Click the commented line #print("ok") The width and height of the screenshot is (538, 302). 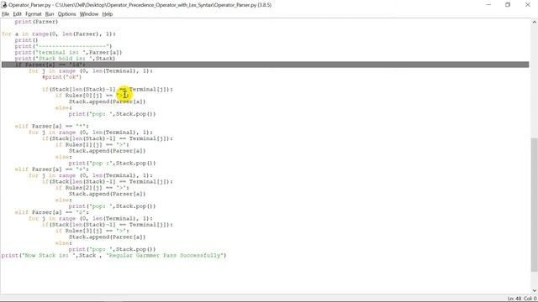(x=61, y=77)
